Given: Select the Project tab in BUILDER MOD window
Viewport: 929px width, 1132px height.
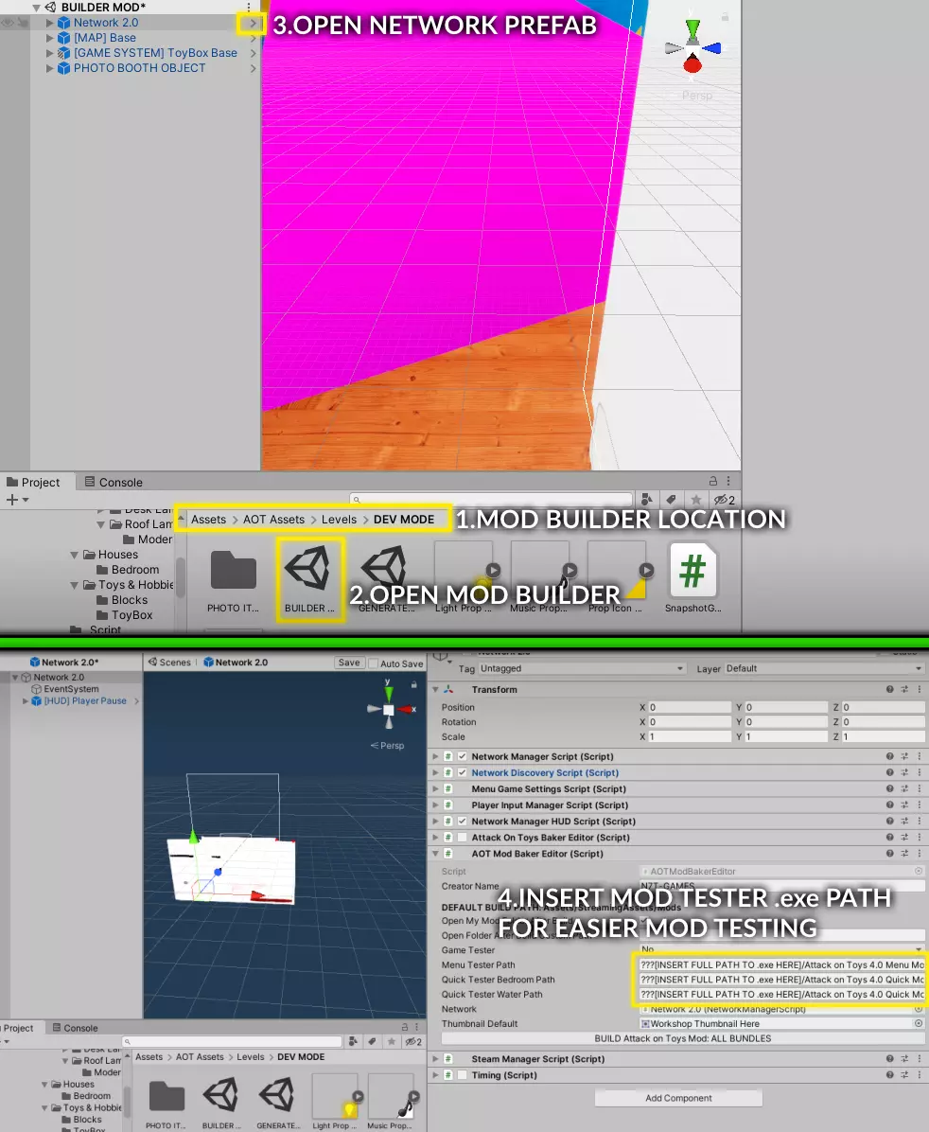Looking at the screenshot, I should click(x=33, y=483).
